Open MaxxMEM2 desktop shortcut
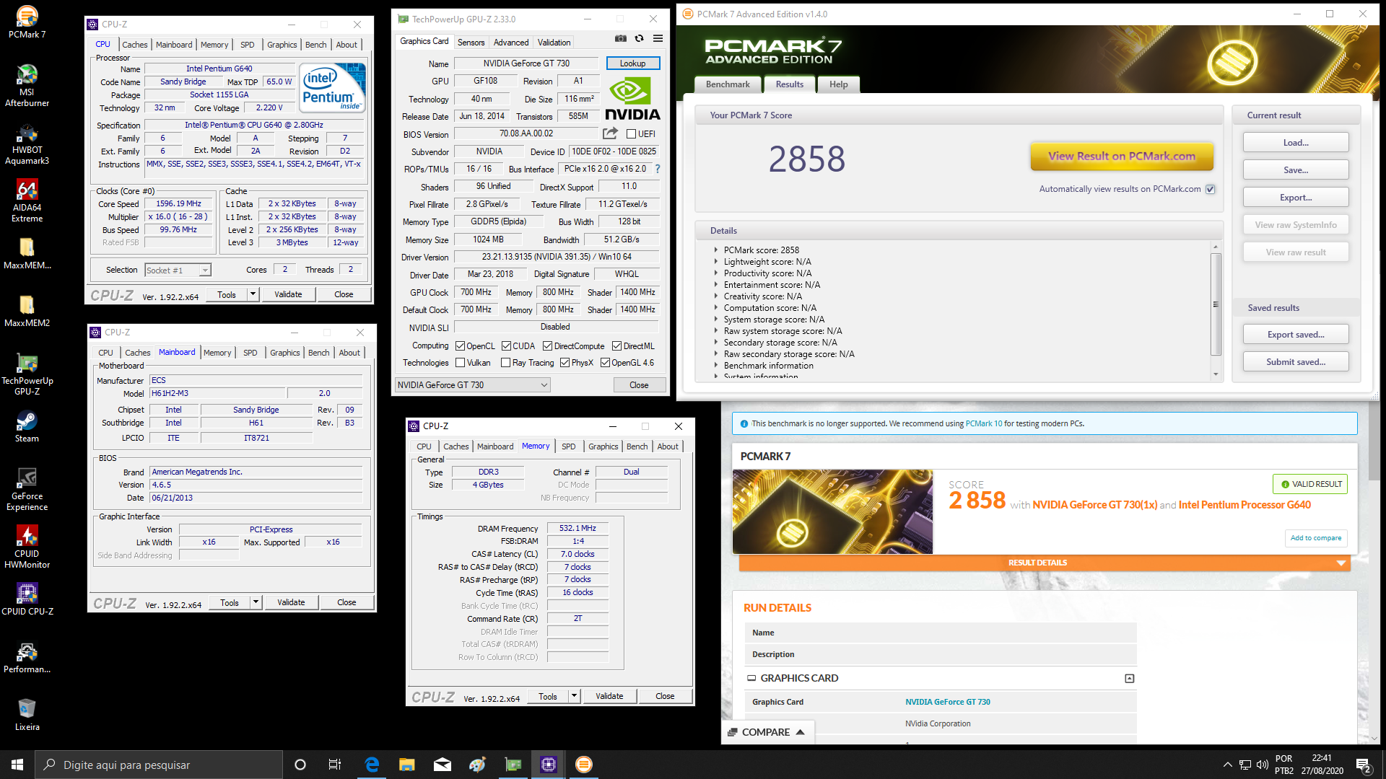1386x779 pixels. tap(27, 312)
